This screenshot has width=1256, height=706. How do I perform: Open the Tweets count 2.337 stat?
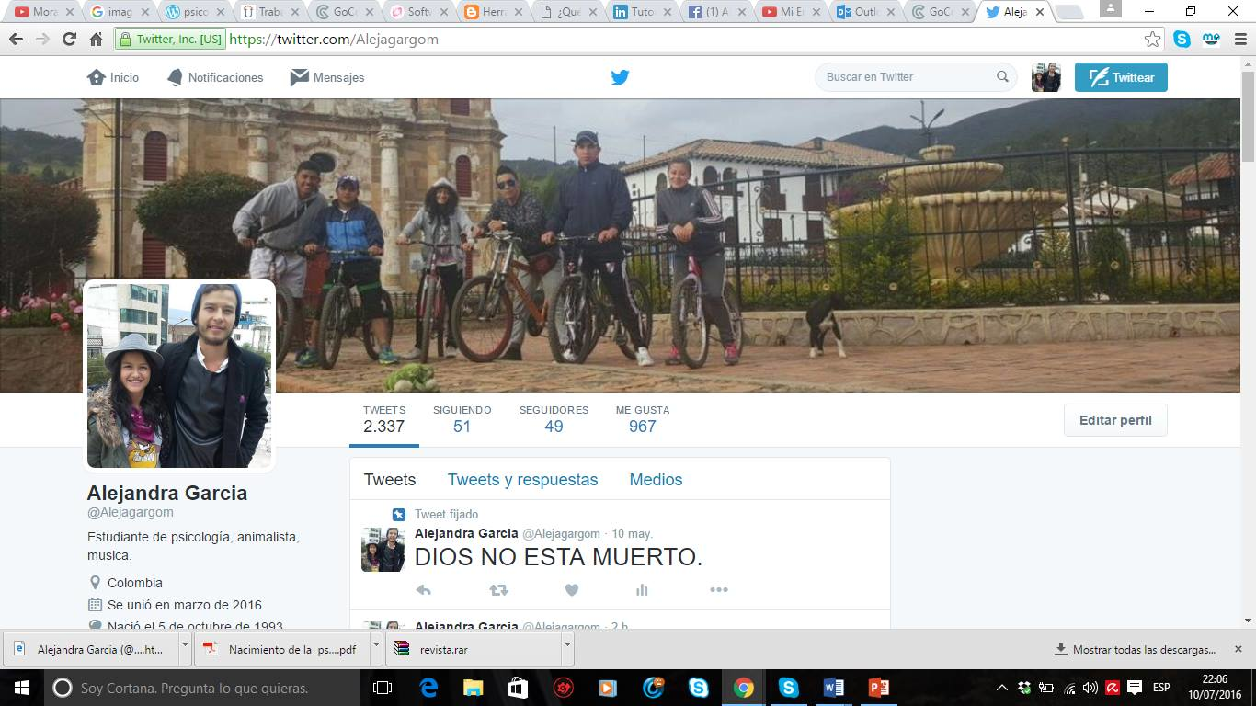point(383,419)
